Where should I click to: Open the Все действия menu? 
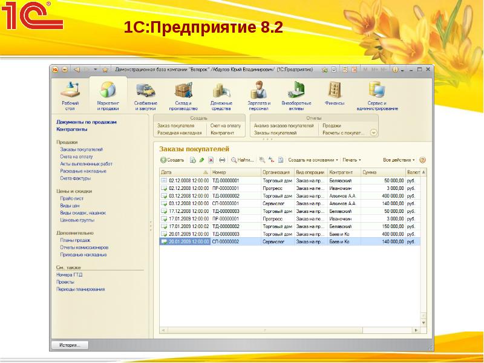pos(399,160)
